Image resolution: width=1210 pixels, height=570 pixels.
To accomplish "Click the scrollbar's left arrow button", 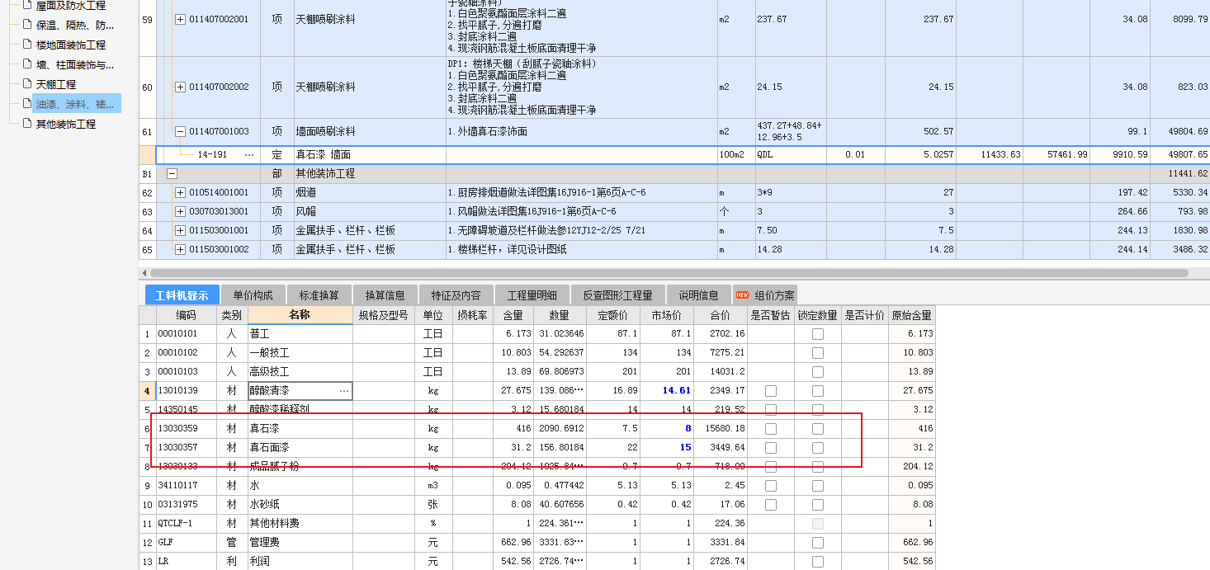I will 144,273.
